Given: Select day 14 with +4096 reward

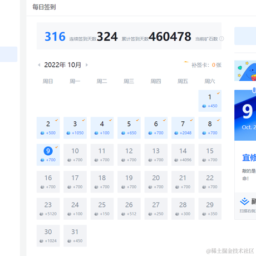Looking at the screenshot, I should tap(183, 155).
